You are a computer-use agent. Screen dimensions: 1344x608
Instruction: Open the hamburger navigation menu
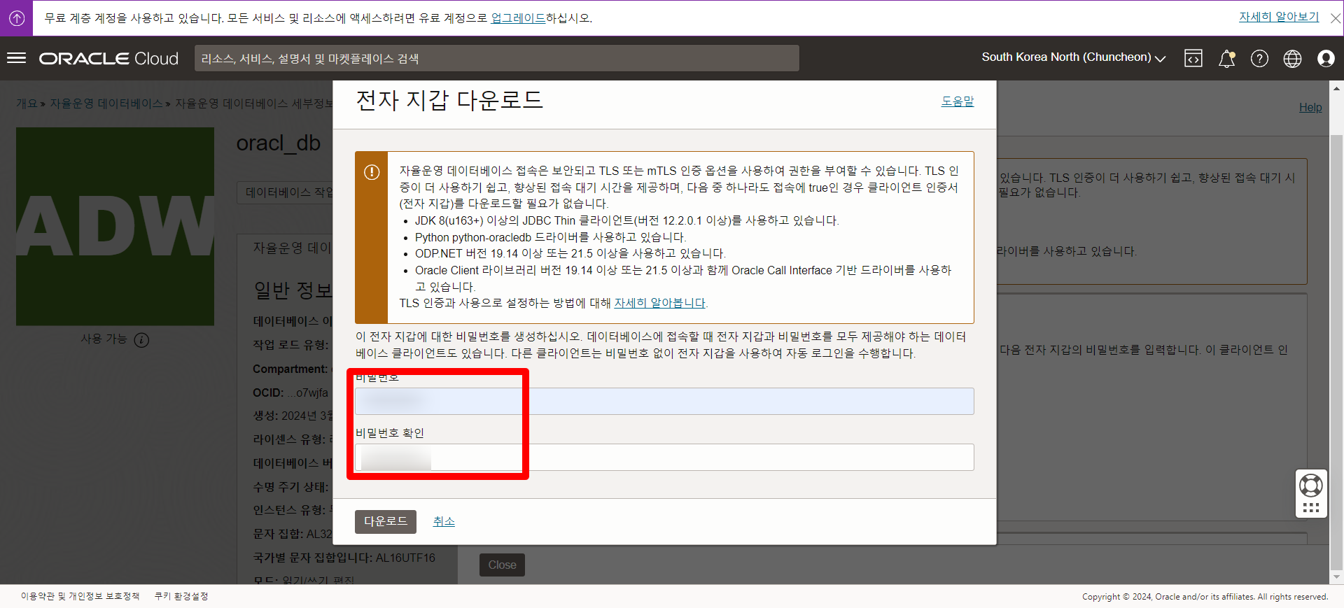click(x=17, y=58)
